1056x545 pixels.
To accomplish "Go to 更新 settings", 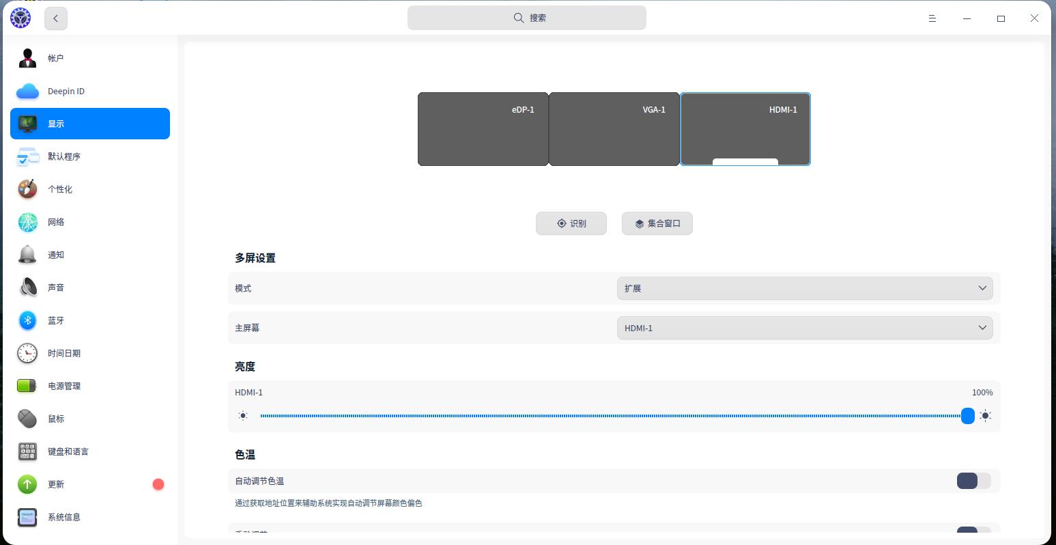I will coord(90,484).
